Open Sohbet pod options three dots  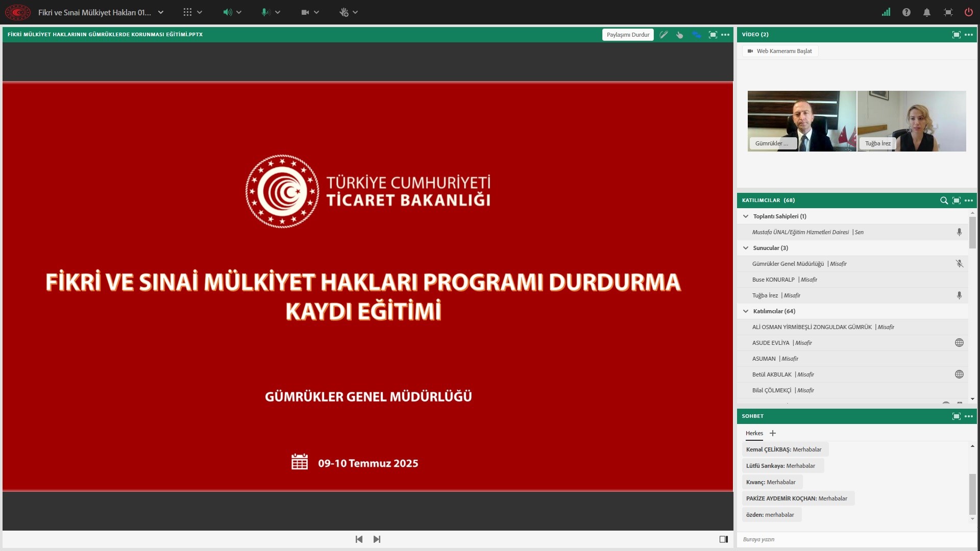(x=969, y=416)
